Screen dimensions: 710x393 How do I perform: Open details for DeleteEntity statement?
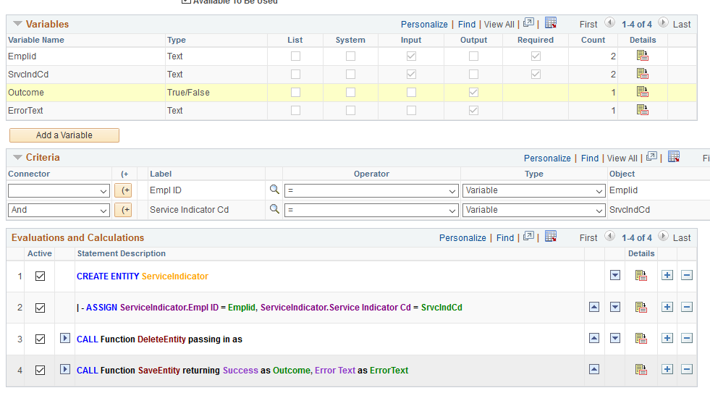coord(641,338)
